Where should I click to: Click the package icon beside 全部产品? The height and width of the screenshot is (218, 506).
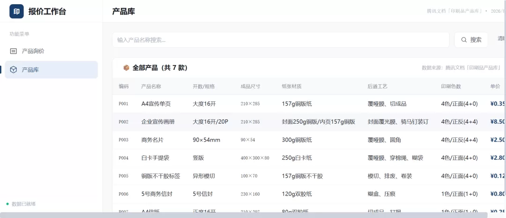(x=126, y=68)
